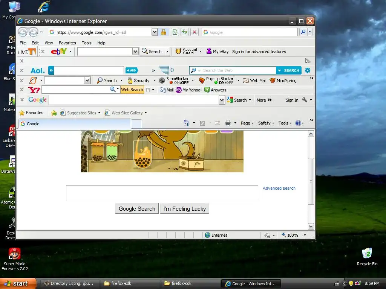The image size is (386, 289).
Task: Open the File menu
Action: point(23,43)
